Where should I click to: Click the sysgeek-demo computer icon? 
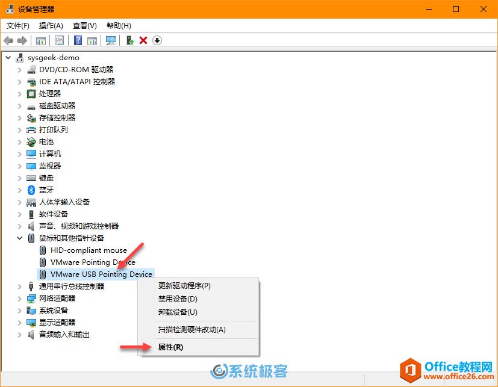click(x=20, y=57)
